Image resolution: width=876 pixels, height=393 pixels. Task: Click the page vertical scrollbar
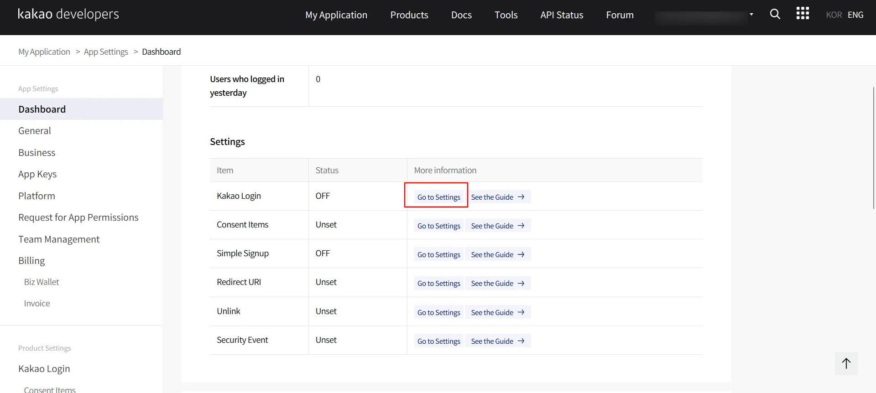click(874, 148)
